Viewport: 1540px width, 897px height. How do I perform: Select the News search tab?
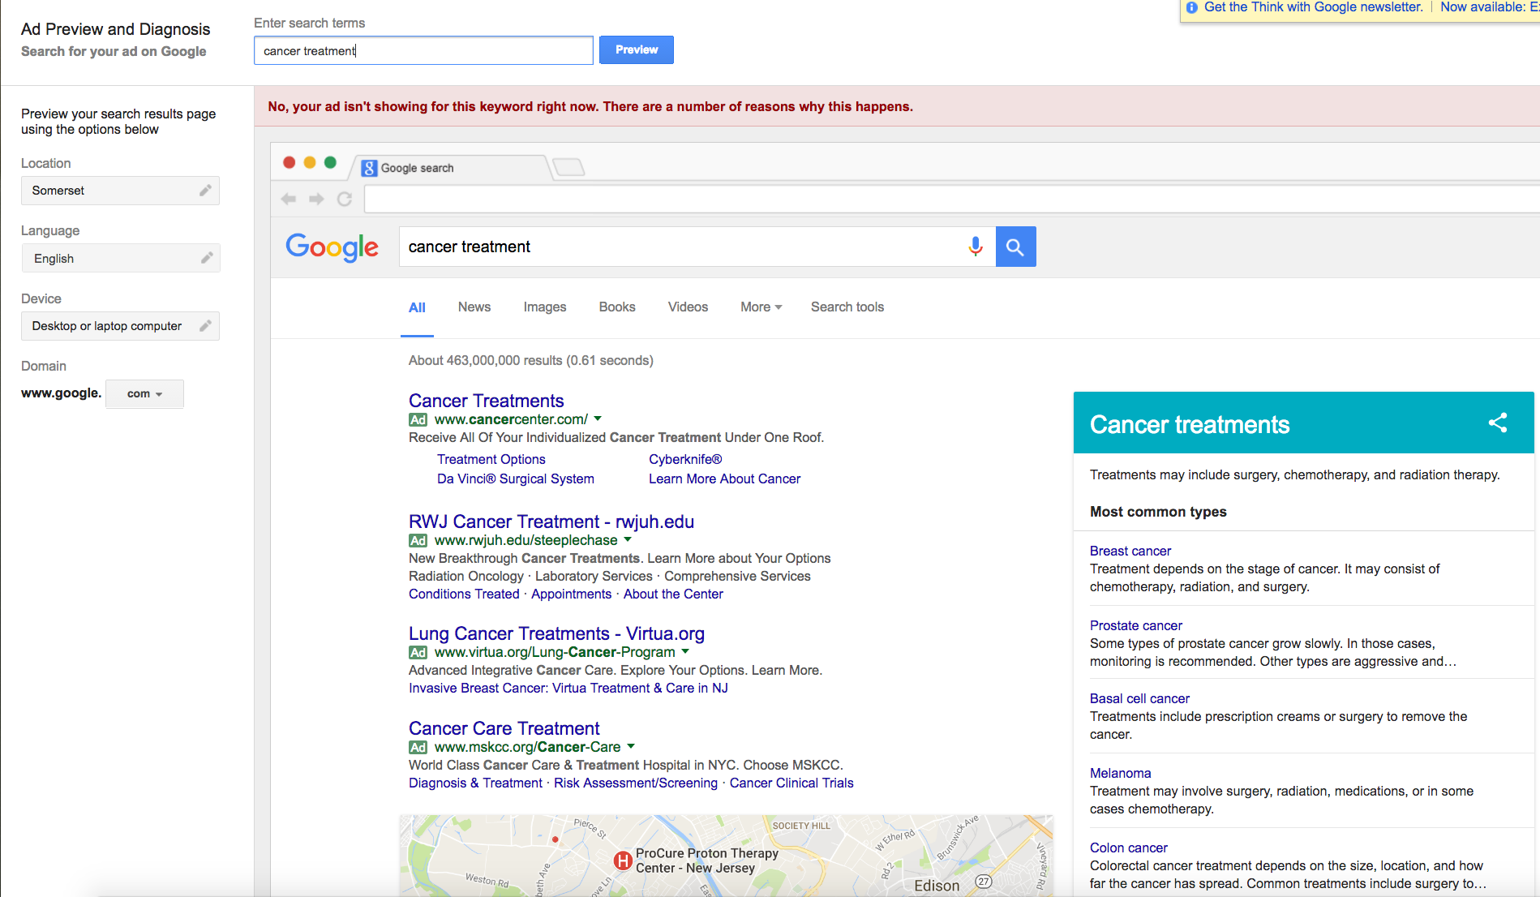pyautogui.click(x=474, y=307)
